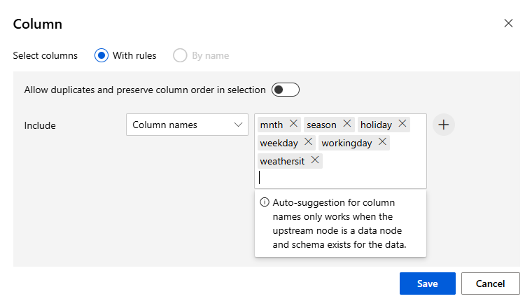Click the info icon in auto-suggestion tip
The width and height of the screenshot is (532, 308).
265,202
